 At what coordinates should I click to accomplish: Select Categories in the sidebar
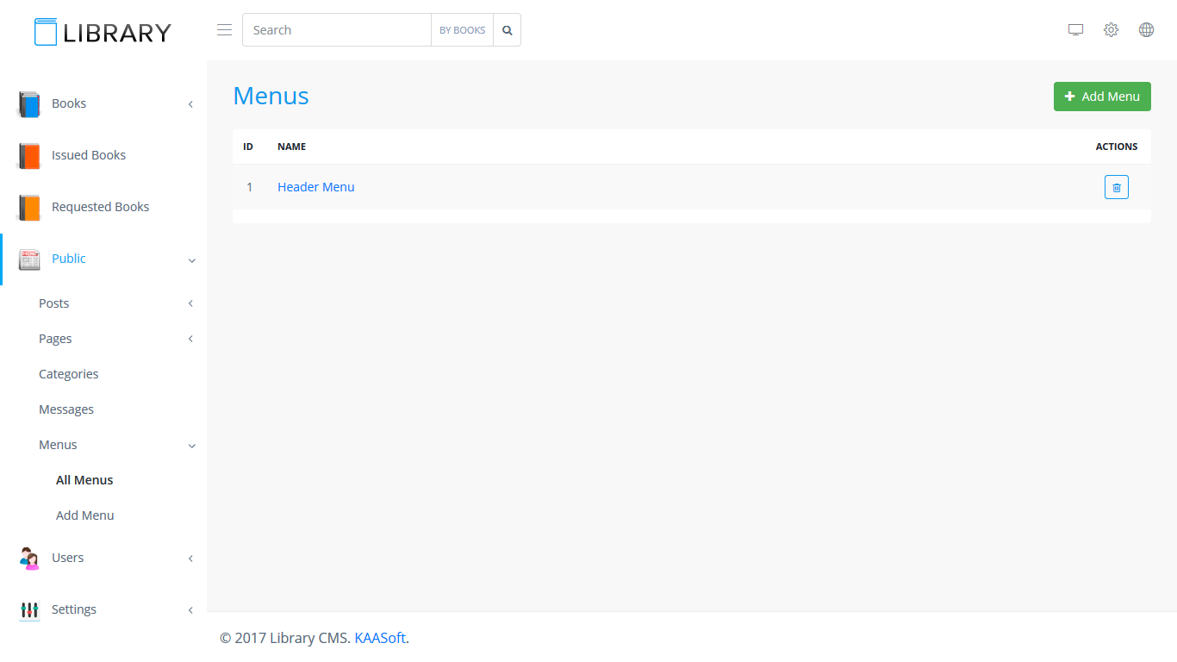tap(69, 374)
